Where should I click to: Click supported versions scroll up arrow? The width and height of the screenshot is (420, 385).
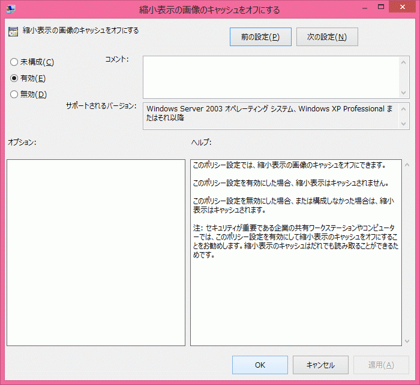pyautogui.click(x=404, y=109)
